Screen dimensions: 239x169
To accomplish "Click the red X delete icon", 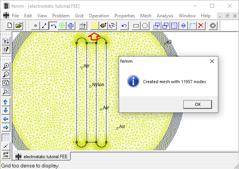I will (x=201, y=25).
